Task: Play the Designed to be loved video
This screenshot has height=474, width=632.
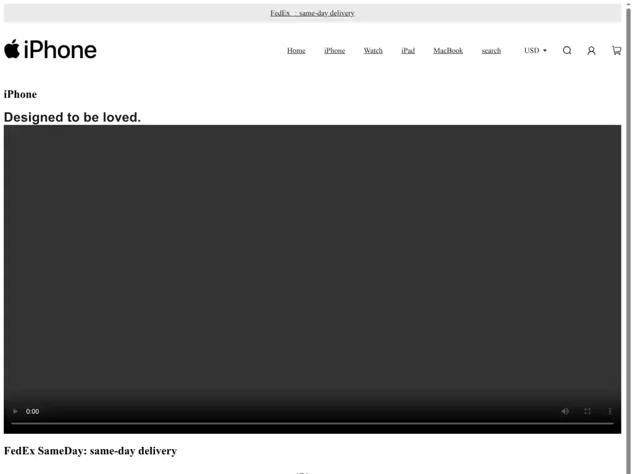Action: [15, 411]
